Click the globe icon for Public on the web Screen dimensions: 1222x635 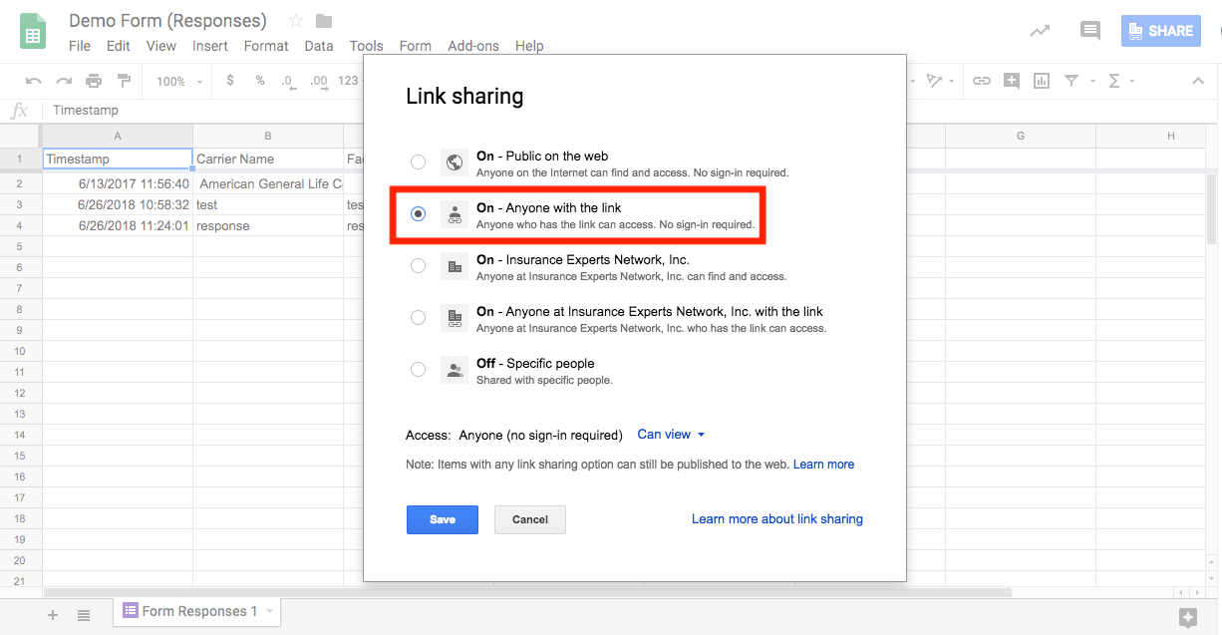[x=455, y=162]
